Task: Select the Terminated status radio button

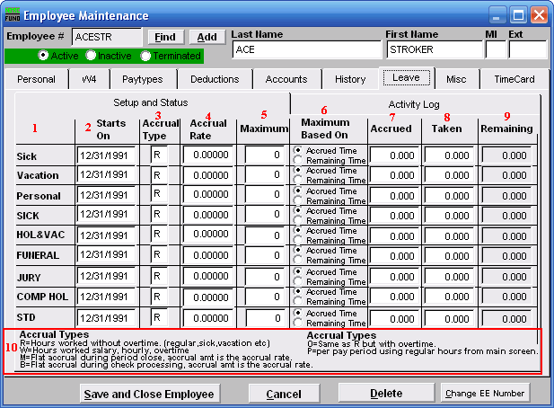Action: pyautogui.click(x=146, y=56)
